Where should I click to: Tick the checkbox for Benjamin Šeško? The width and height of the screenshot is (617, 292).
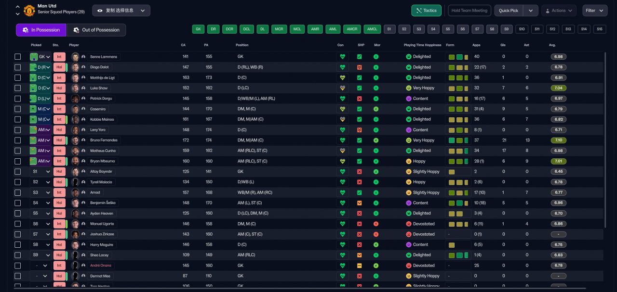(x=18, y=203)
